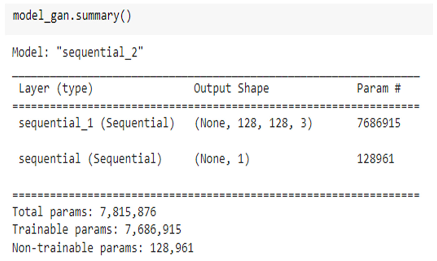Select the sequential_1 (Sequential) layer row name
This screenshot has height=261, width=437.
point(96,123)
